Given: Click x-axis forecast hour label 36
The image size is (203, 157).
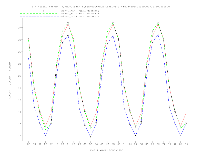Looking at the screenshot, I should (96, 144).
